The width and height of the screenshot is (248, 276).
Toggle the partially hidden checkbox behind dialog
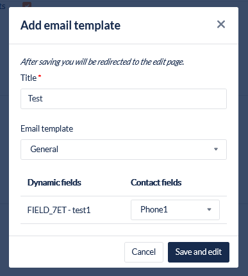click(x=27, y=4)
